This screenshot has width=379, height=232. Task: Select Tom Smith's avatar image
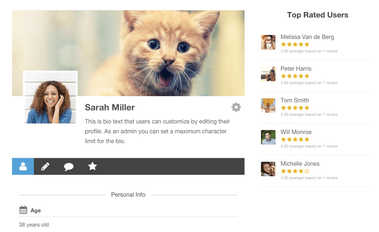tap(268, 106)
